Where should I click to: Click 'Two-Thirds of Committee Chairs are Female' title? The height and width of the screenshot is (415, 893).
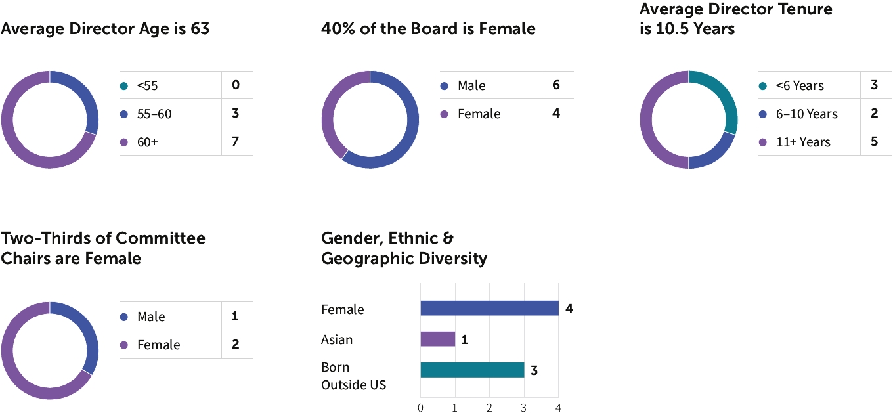pos(103,248)
